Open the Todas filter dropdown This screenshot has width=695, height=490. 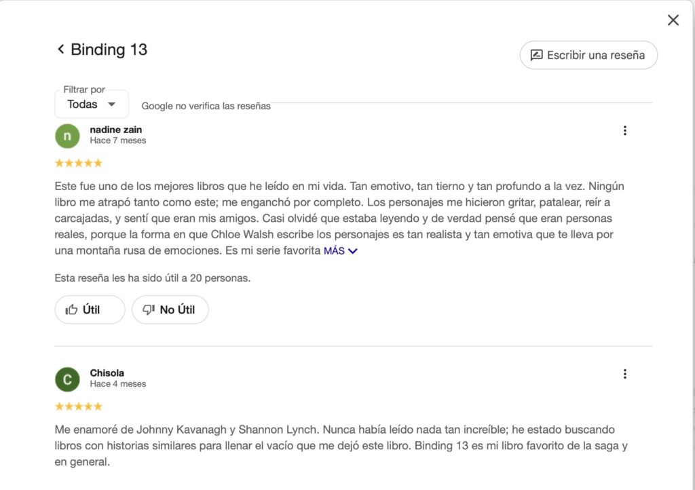[92, 105]
